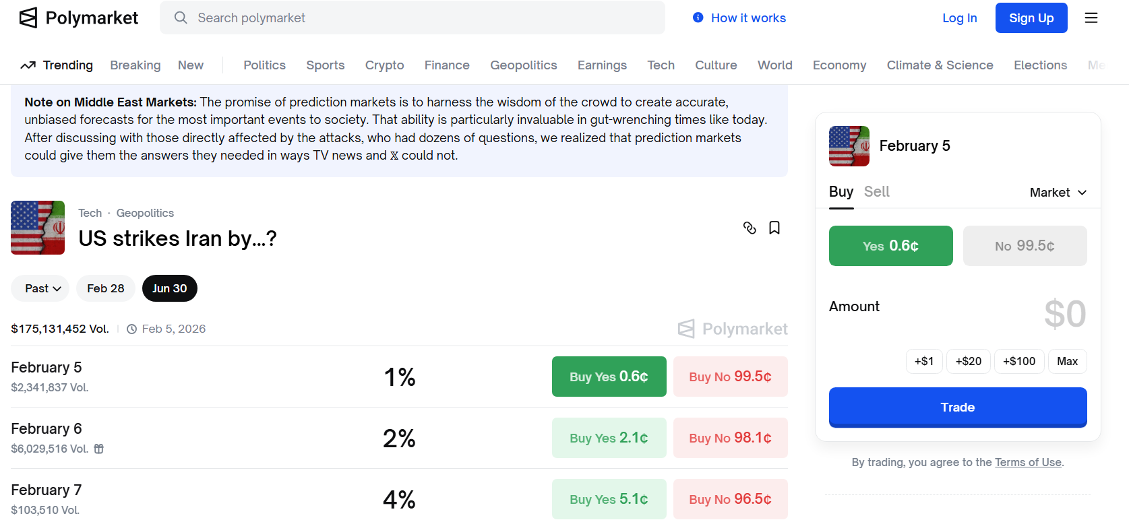Copy market link with the chain icon
This screenshot has height=520, width=1129.
point(749,228)
